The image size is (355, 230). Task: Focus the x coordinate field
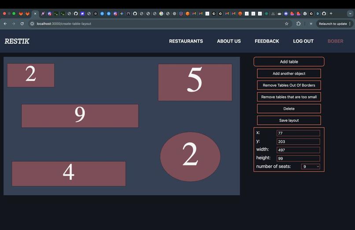coord(298,133)
